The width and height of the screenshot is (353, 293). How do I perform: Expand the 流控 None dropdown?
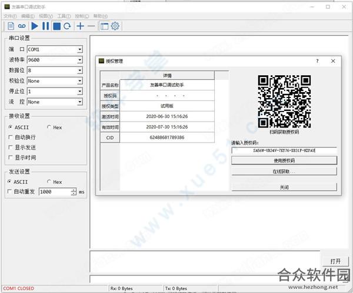(x=79, y=102)
